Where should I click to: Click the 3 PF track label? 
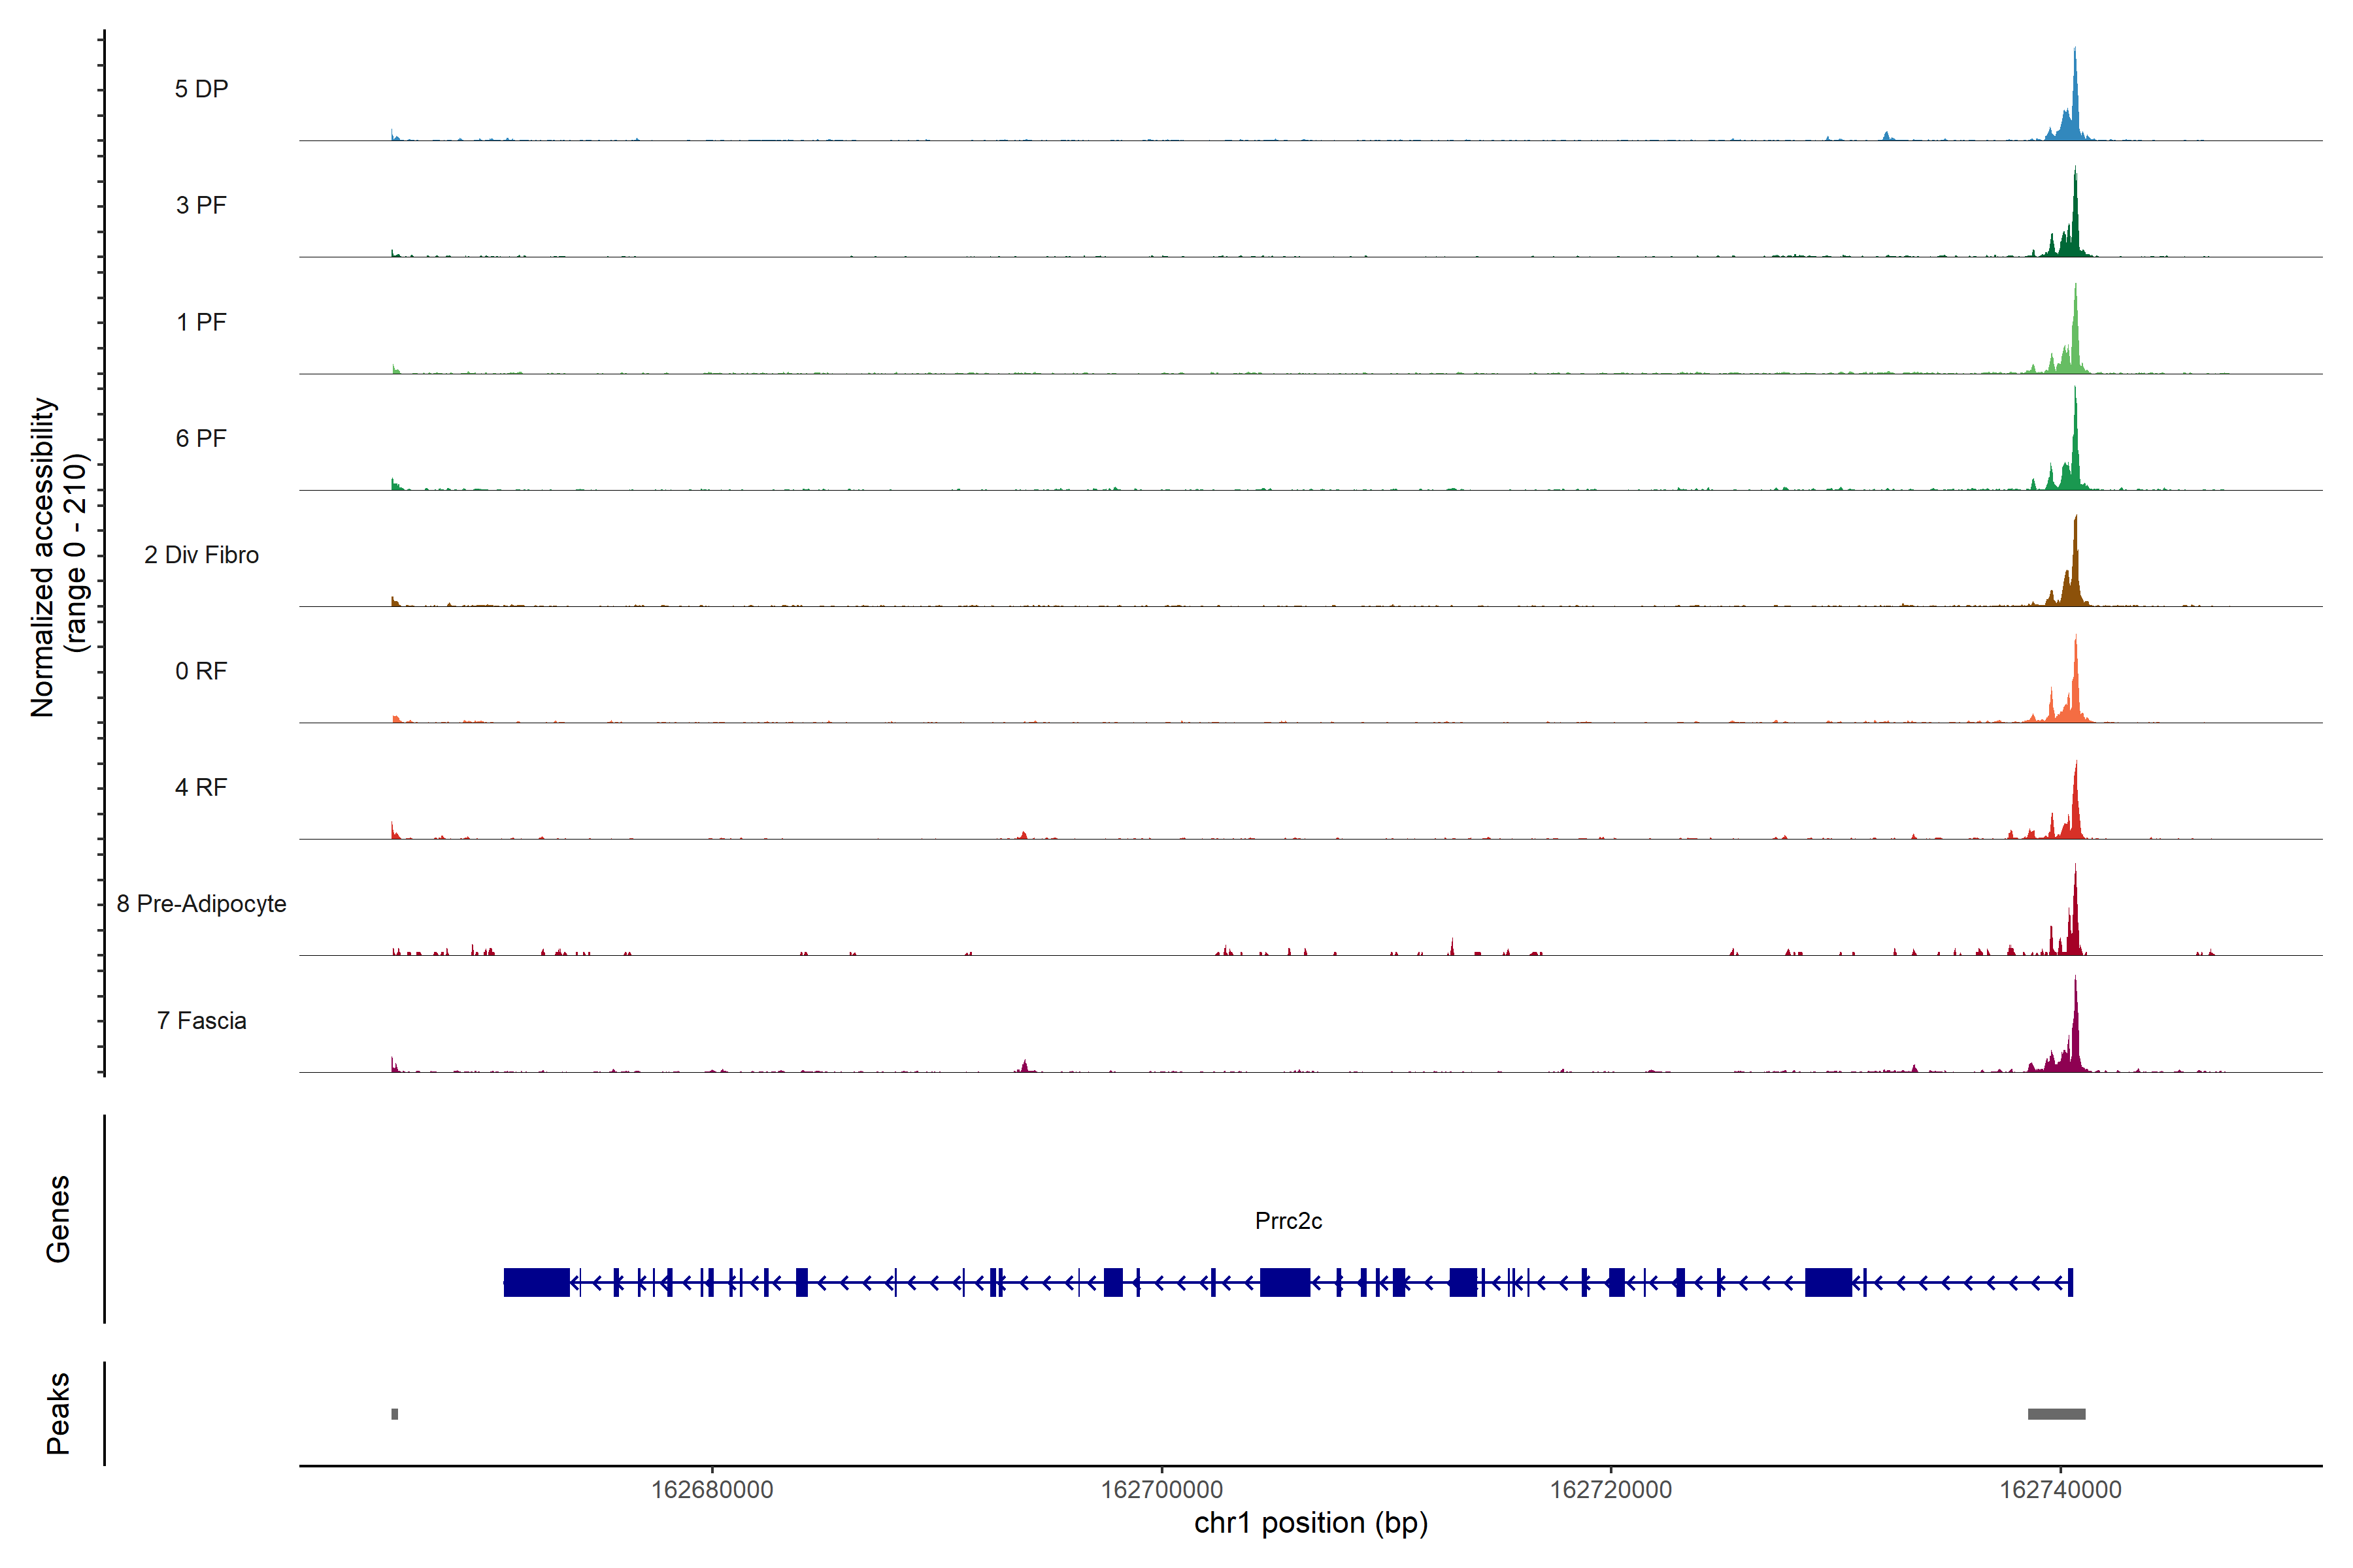201,205
